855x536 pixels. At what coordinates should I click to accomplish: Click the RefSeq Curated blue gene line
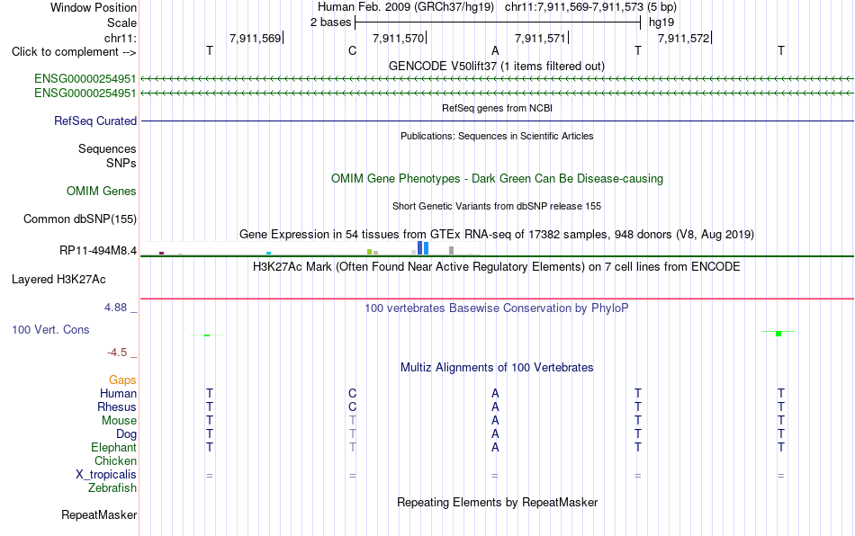pyautogui.click(x=497, y=121)
